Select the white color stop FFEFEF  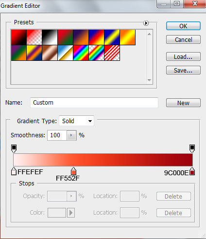pos(14,171)
